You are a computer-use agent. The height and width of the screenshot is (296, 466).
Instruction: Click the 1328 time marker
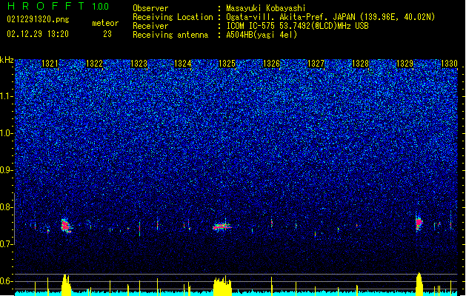360,64
